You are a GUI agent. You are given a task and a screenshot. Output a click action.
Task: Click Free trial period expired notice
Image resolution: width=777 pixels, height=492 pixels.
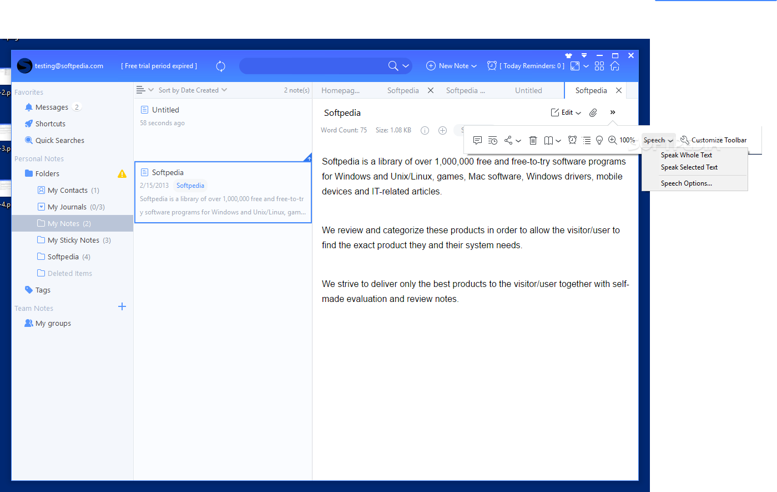pos(159,66)
